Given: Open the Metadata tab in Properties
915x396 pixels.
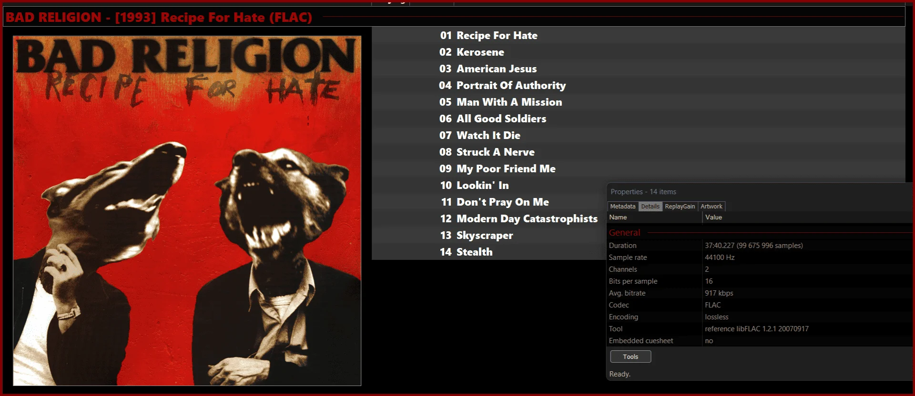Looking at the screenshot, I should coord(622,206).
